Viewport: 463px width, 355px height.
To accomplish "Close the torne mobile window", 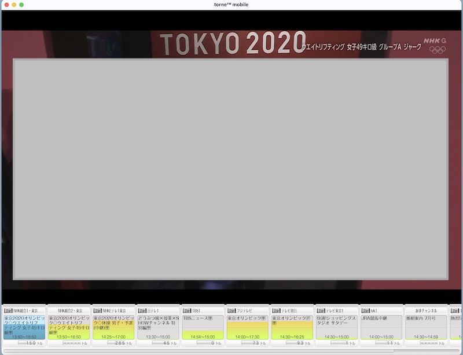I will (x=6, y=5).
